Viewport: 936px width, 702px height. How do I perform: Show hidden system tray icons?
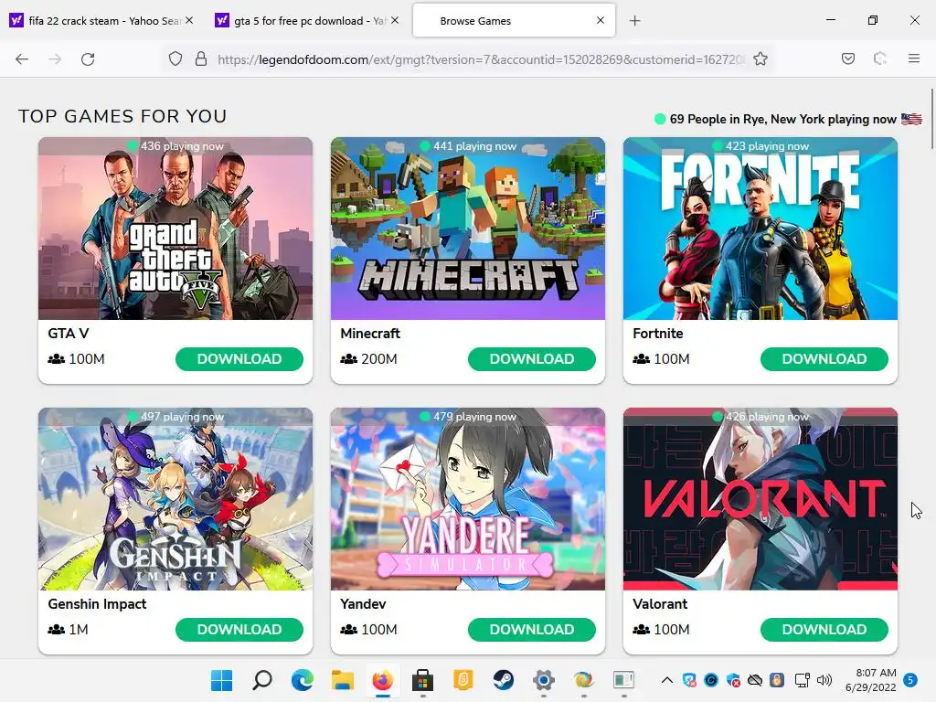click(x=667, y=680)
